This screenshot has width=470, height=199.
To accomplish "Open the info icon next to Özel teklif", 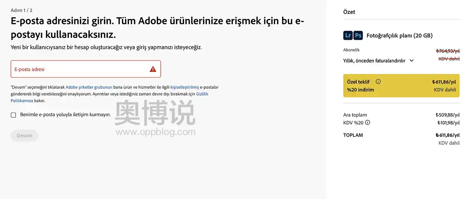I will click(378, 82).
